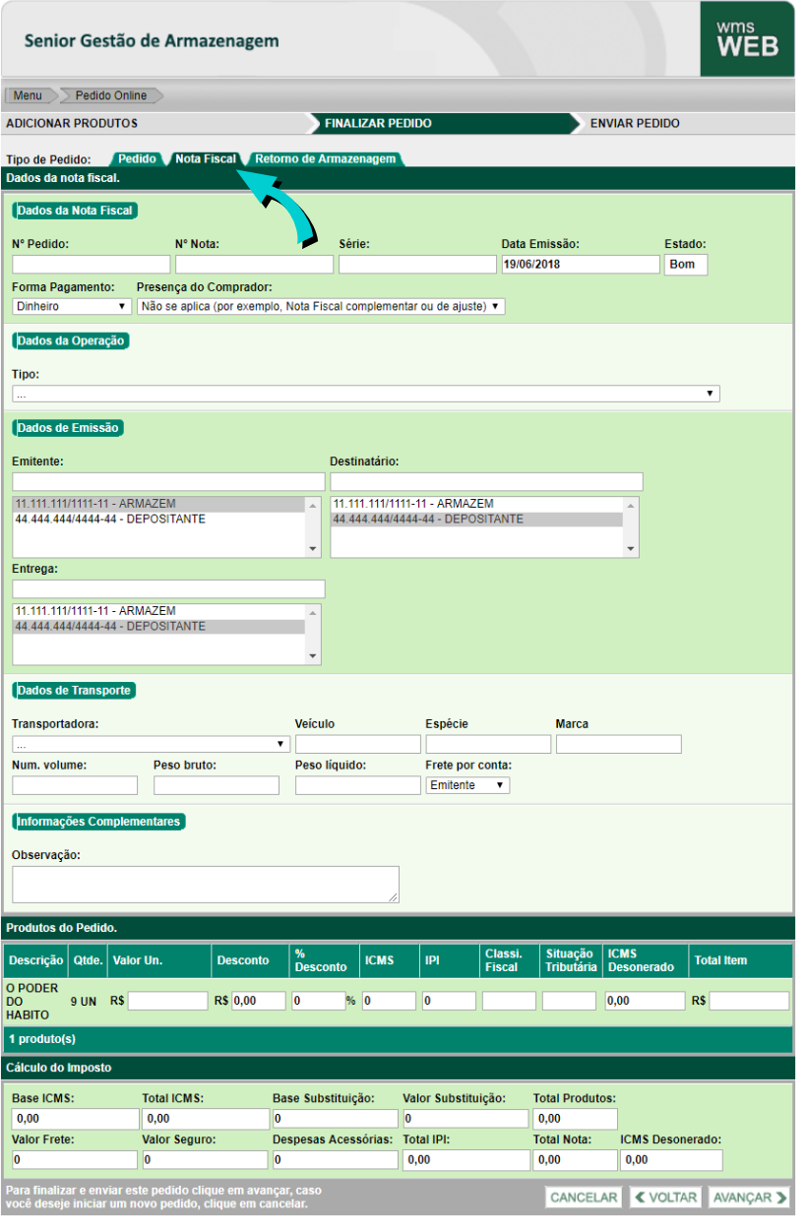The image size is (807, 1230).
Task: Click the Estado field showing Bom
Action: (x=686, y=264)
